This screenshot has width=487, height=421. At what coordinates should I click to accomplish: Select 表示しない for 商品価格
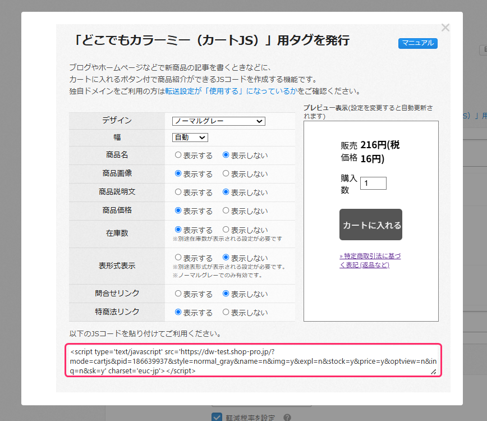pyautogui.click(x=226, y=211)
